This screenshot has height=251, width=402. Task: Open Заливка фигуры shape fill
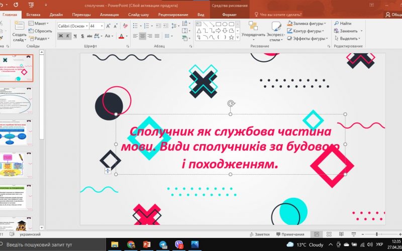[307, 23]
